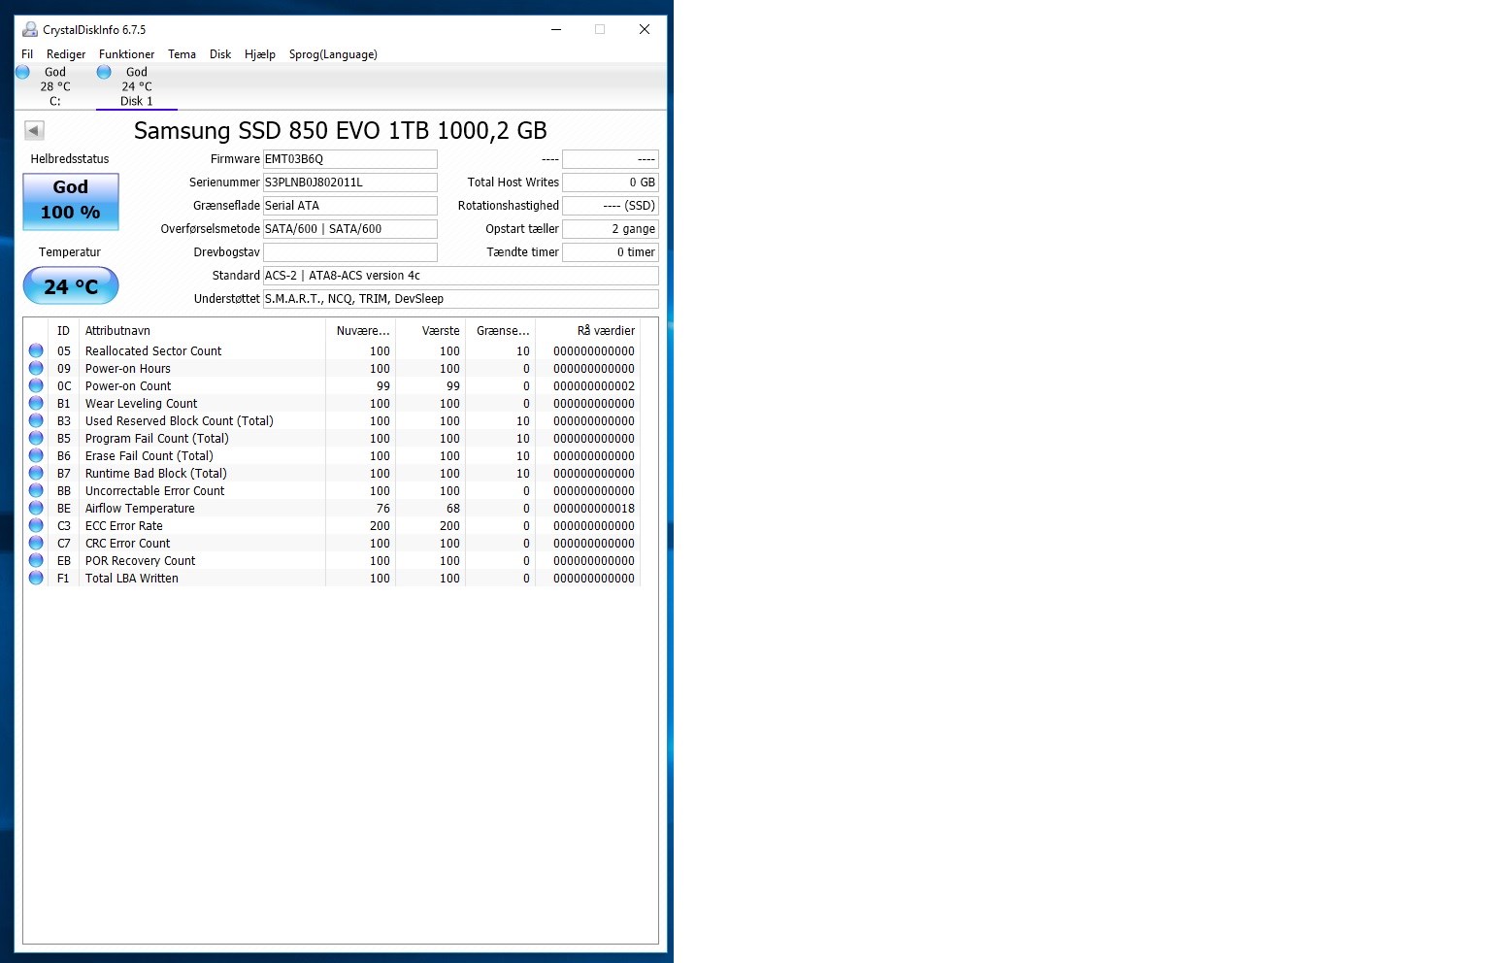Click the Værste column header
The width and height of the screenshot is (1491, 963).
pyautogui.click(x=430, y=331)
